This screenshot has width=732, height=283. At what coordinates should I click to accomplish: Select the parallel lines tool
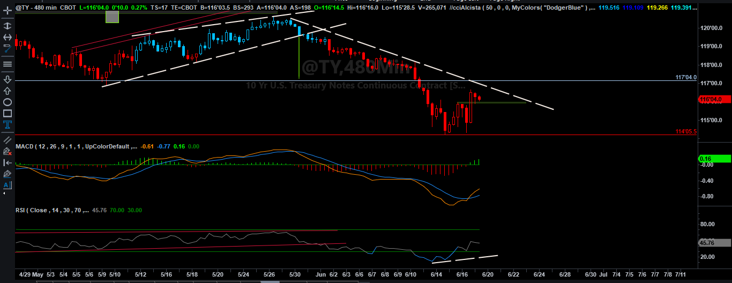(x=8, y=140)
